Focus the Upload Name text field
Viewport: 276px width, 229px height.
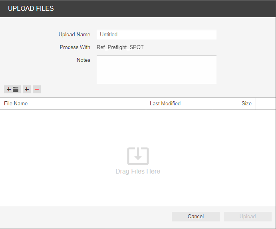pos(156,35)
